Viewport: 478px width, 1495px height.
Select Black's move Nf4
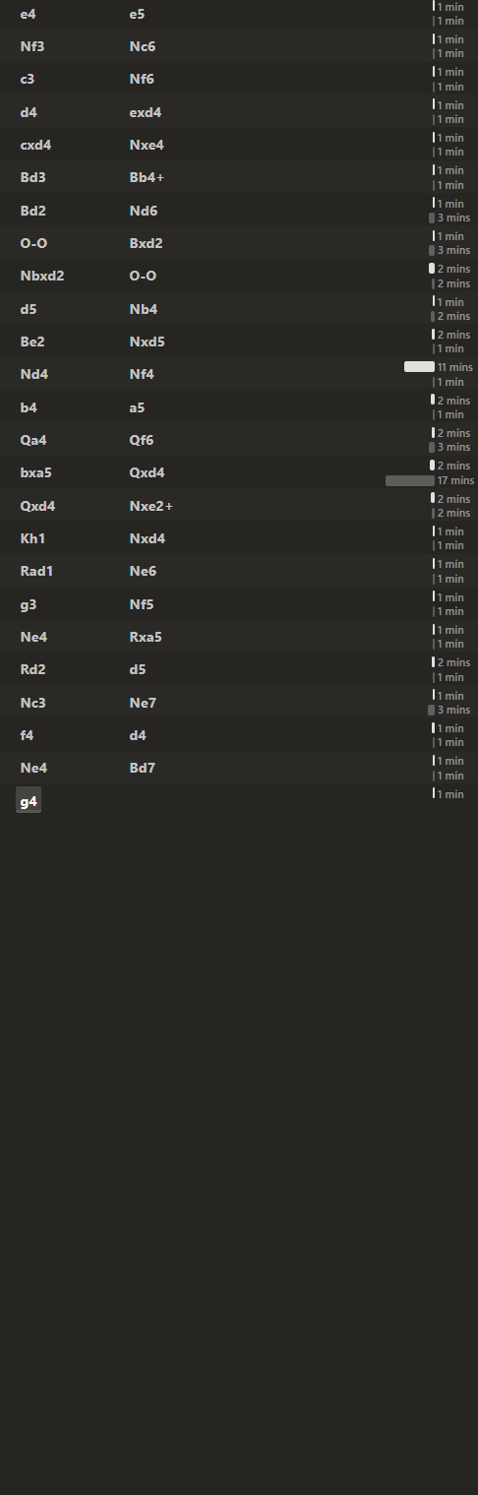click(142, 374)
